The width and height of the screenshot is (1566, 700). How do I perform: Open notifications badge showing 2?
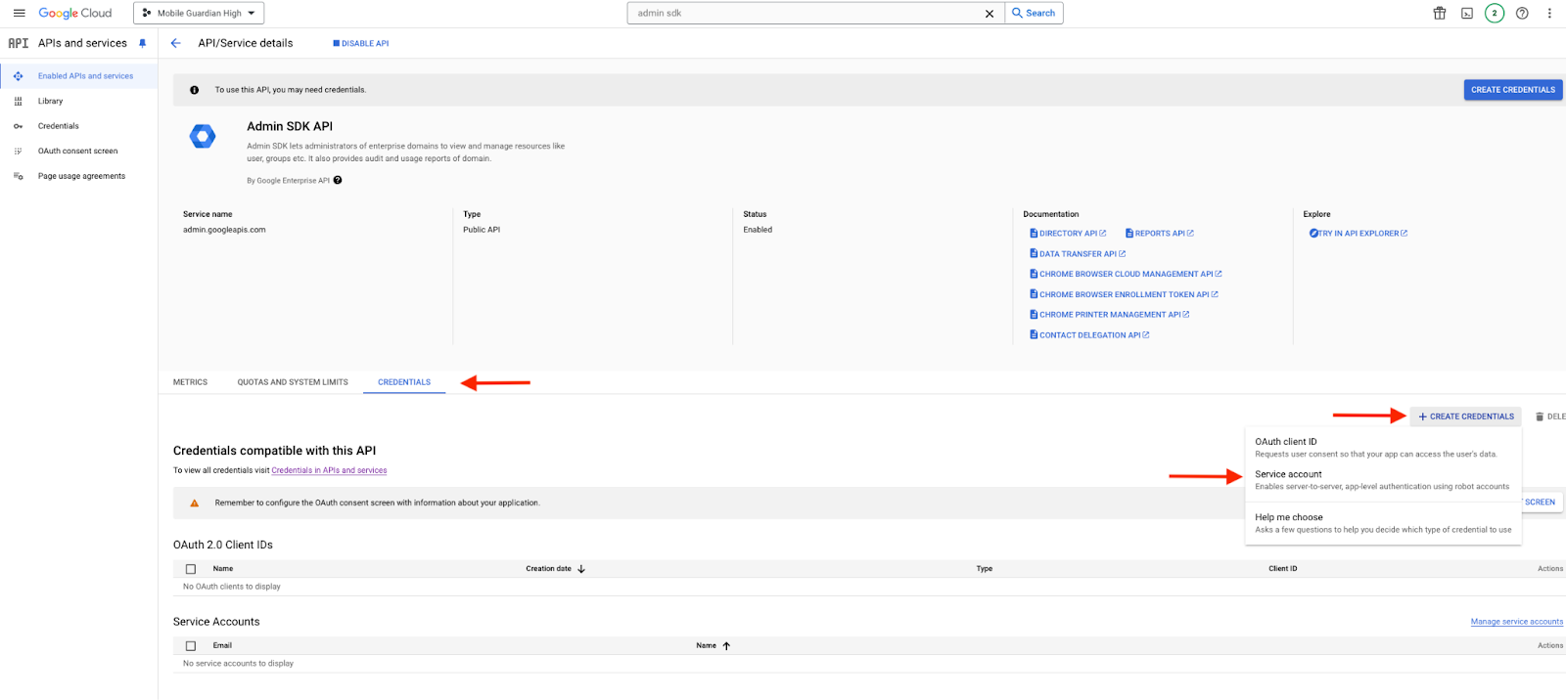pyautogui.click(x=1495, y=14)
